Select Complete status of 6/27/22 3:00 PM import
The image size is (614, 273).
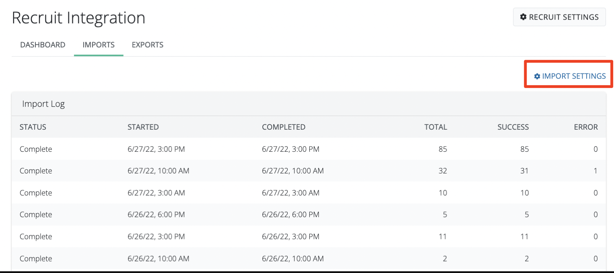coord(36,149)
